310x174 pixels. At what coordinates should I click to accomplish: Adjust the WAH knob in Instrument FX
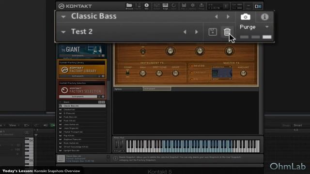tap(143, 73)
